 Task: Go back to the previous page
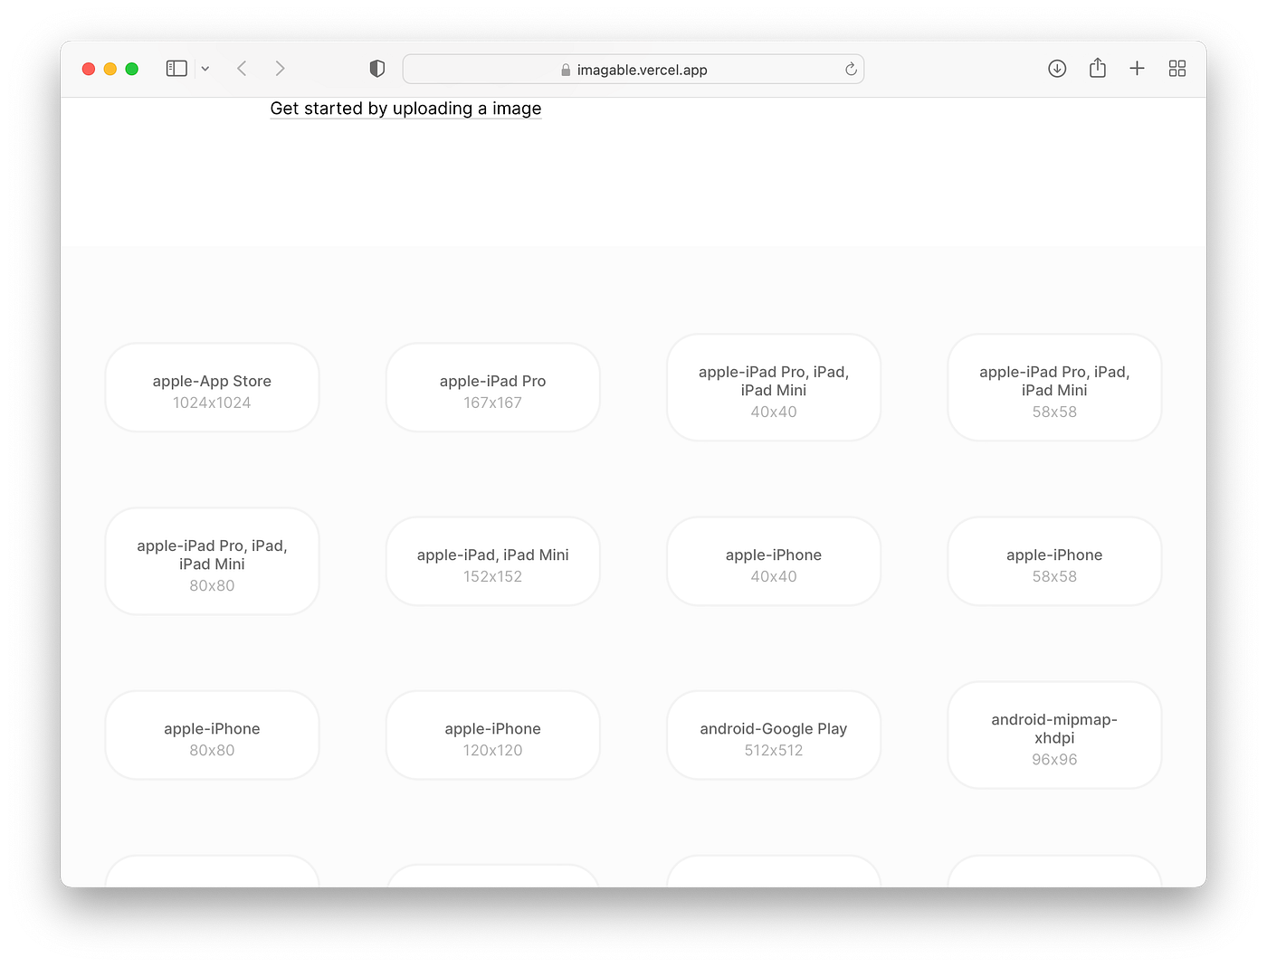[x=242, y=69]
